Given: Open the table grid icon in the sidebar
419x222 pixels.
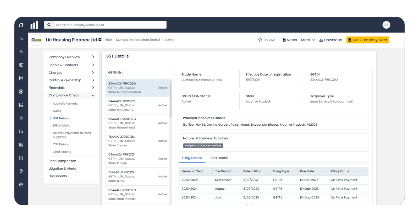Looking at the screenshot, I should 21,145.
